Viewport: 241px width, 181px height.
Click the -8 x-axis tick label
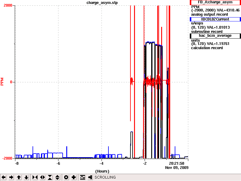(17, 164)
